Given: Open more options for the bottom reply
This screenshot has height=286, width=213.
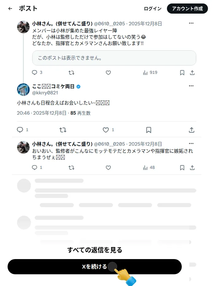Looking at the screenshot, I should (x=191, y=143).
